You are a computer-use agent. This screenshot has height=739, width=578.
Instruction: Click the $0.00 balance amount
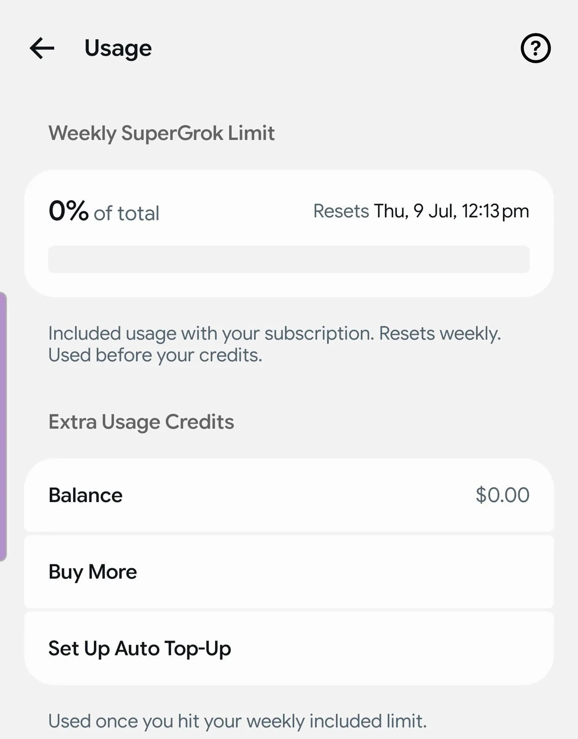[x=502, y=495]
